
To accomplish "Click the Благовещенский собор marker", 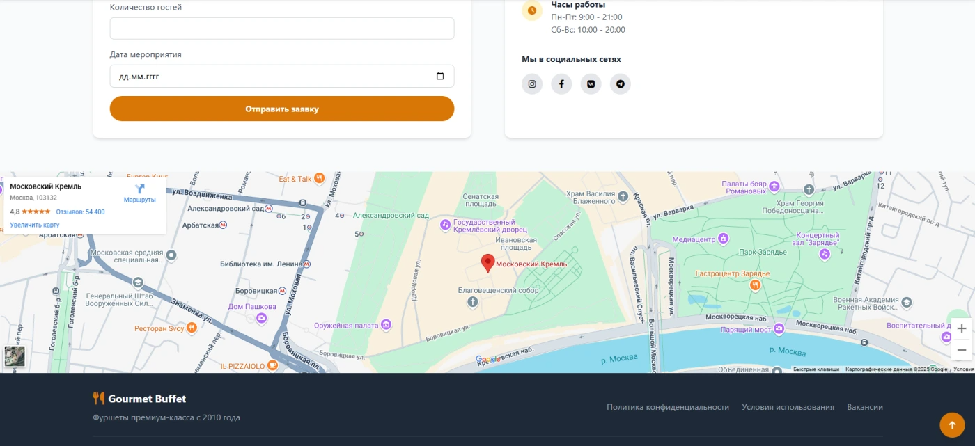I will [473, 301].
